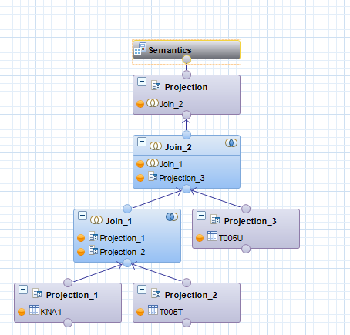The width and height of the screenshot is (350, 335).
Task: Click Projection_2 node header icon
Action: 156,293
